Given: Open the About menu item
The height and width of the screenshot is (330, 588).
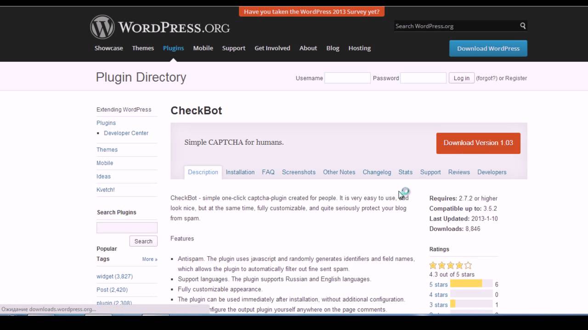Looking at the screenshot, I should (x=308, y=48).
